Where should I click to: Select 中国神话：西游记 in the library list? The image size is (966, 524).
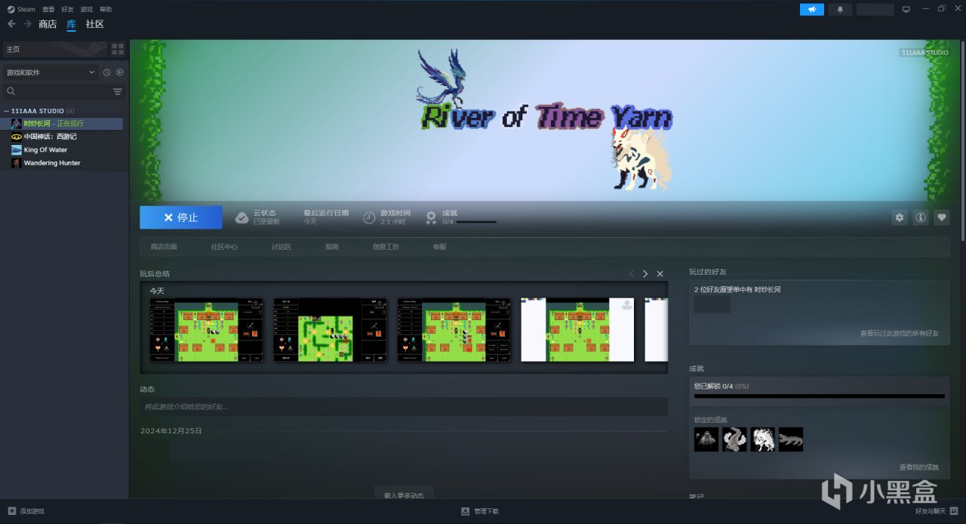tap(62, 137)
